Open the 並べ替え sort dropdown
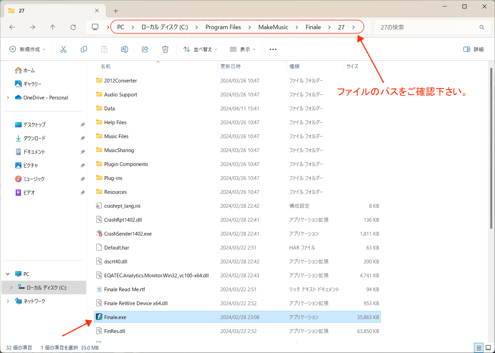 200,49
